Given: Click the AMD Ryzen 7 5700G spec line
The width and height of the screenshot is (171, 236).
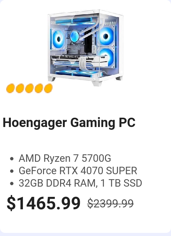Looking at the screenshot, I should pos(65,158).
